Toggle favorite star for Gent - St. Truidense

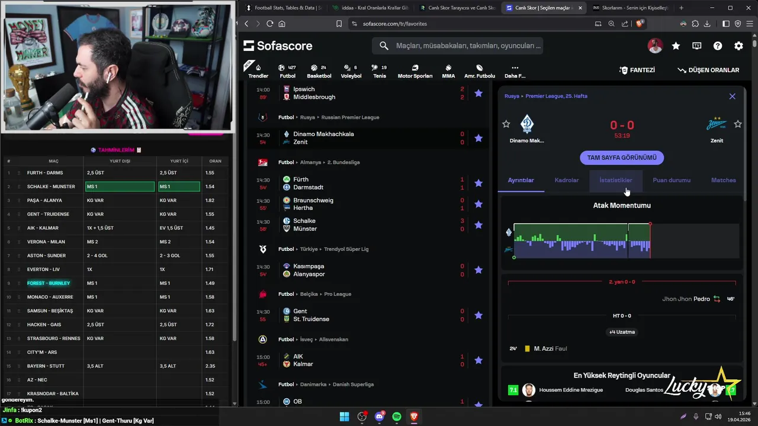click(x=478, y=315)
